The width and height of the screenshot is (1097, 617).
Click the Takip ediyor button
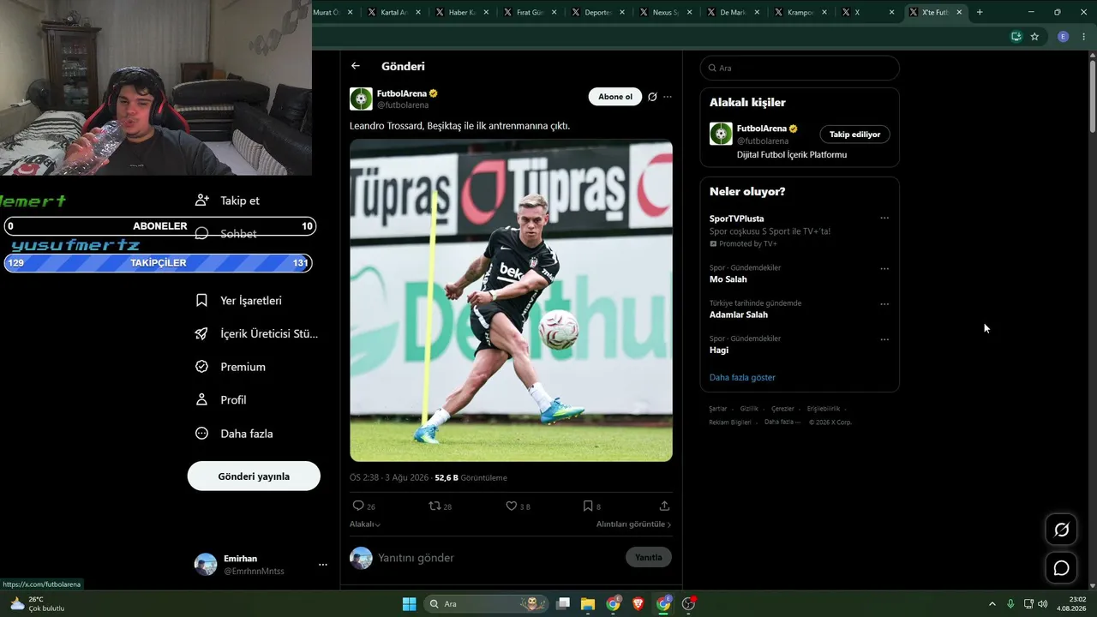(x=855, y=135)
